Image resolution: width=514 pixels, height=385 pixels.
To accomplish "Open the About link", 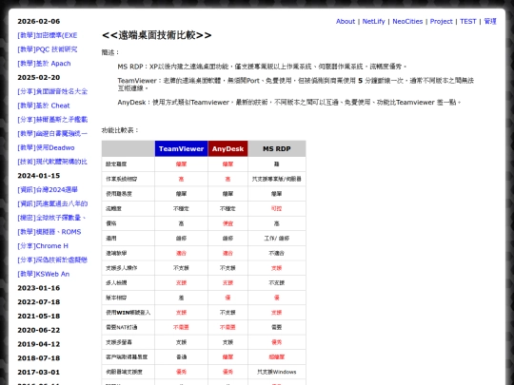I will click(346, 21).
